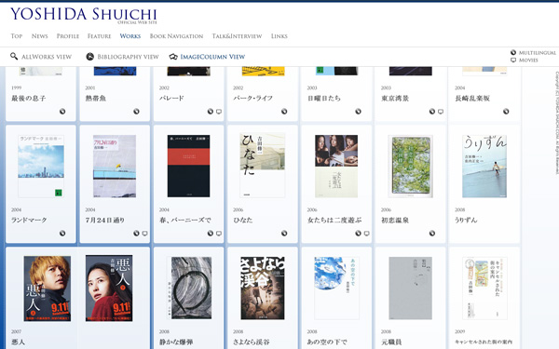Click multilingual icon on 最後の息子 card
559x349 pixels.
click(x=62, y=112)
